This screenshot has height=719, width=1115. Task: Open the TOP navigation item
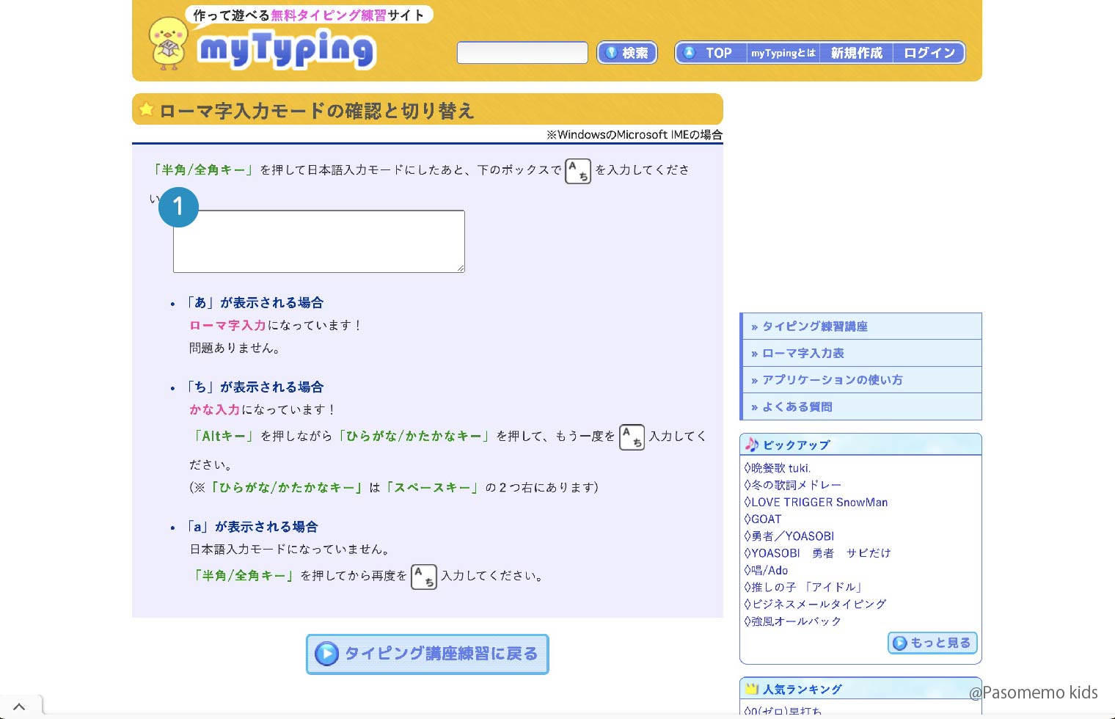(x=710, y=53)
